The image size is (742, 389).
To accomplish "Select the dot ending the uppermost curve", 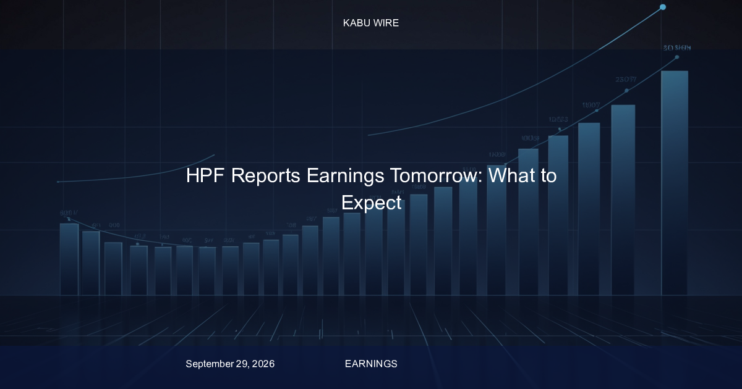I will click(663, 7).
